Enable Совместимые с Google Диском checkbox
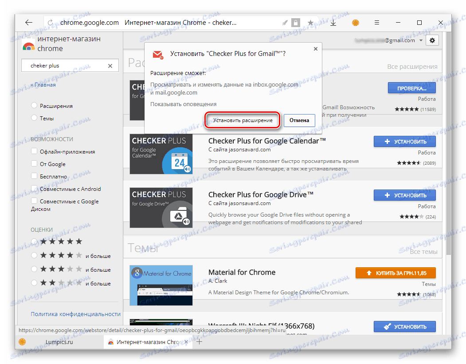The height and width of the screenshot is (364, 466). (x=34, y=201)
